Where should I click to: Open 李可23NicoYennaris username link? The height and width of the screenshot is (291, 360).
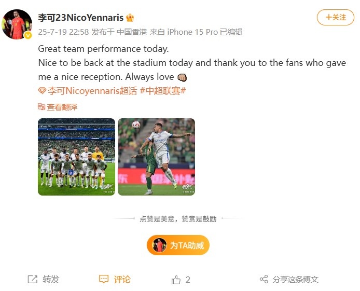click(80, 18)
